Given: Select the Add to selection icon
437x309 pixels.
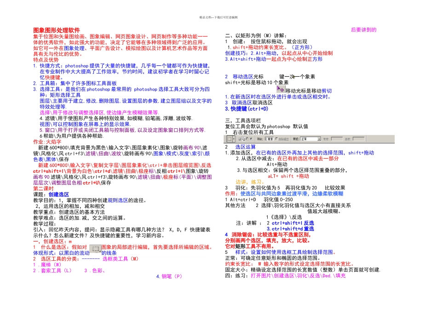Looking at the screenshot, I should (x=243, y=139).
